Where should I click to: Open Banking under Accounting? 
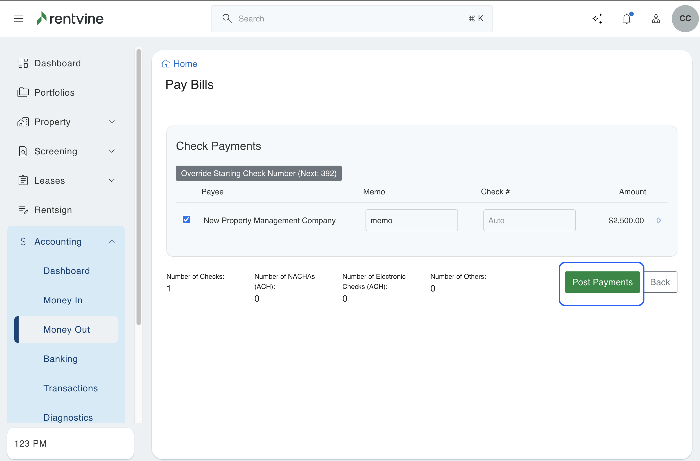click(x=60, y=359)
